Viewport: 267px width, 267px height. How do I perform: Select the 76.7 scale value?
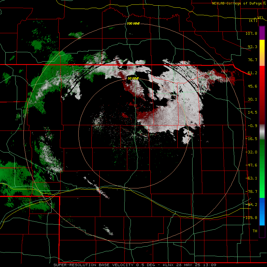pyautogui.click(x=252, y=60)
